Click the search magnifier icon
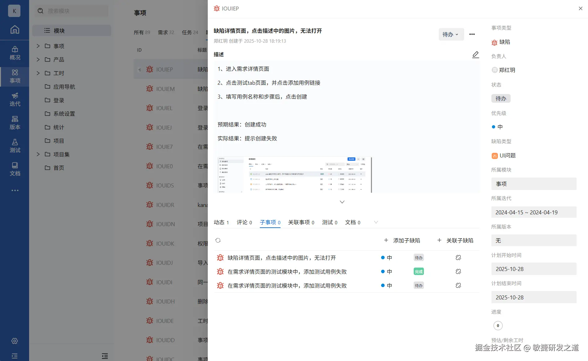Viewport: 588px width, 361px height. tap(40, 11)
